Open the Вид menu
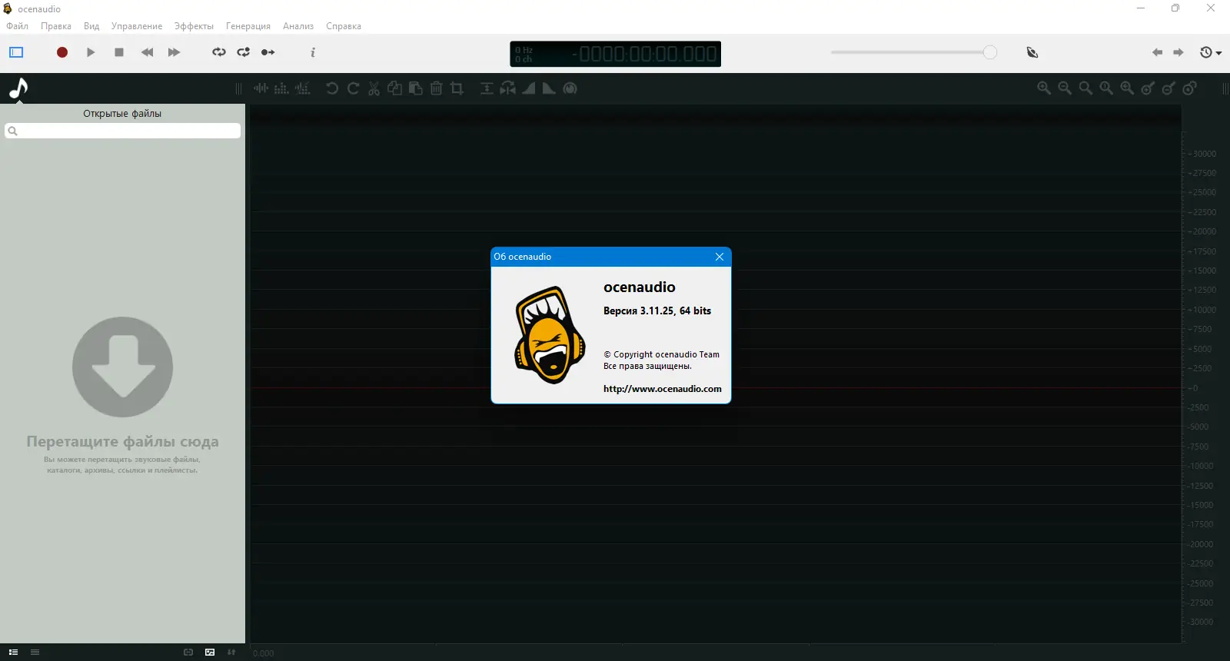Screen dimensions: 1230x661 pos(91,26)
